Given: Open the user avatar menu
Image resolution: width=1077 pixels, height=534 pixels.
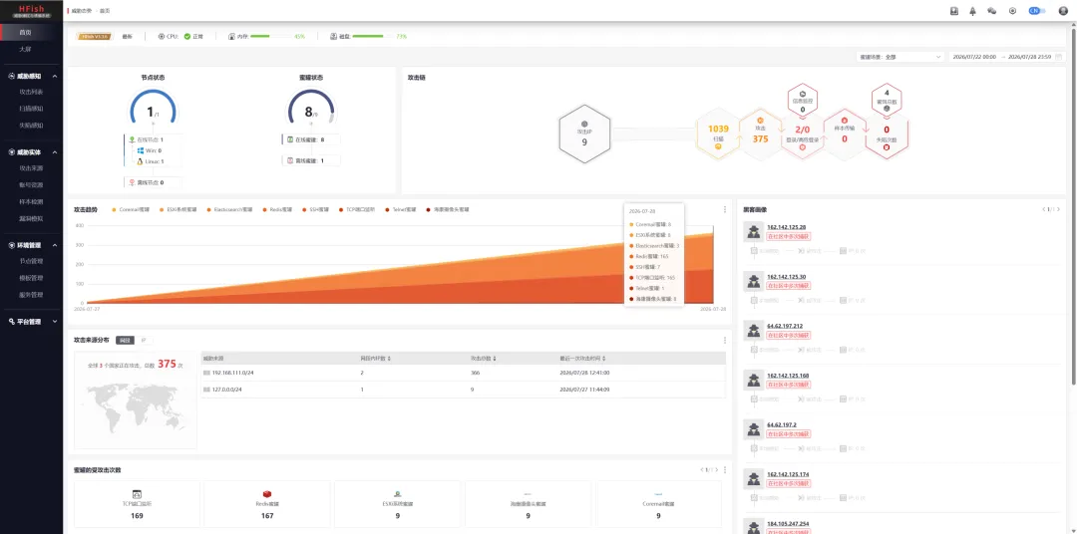Looking at the screenshot, I should [x=1063, y=11].
